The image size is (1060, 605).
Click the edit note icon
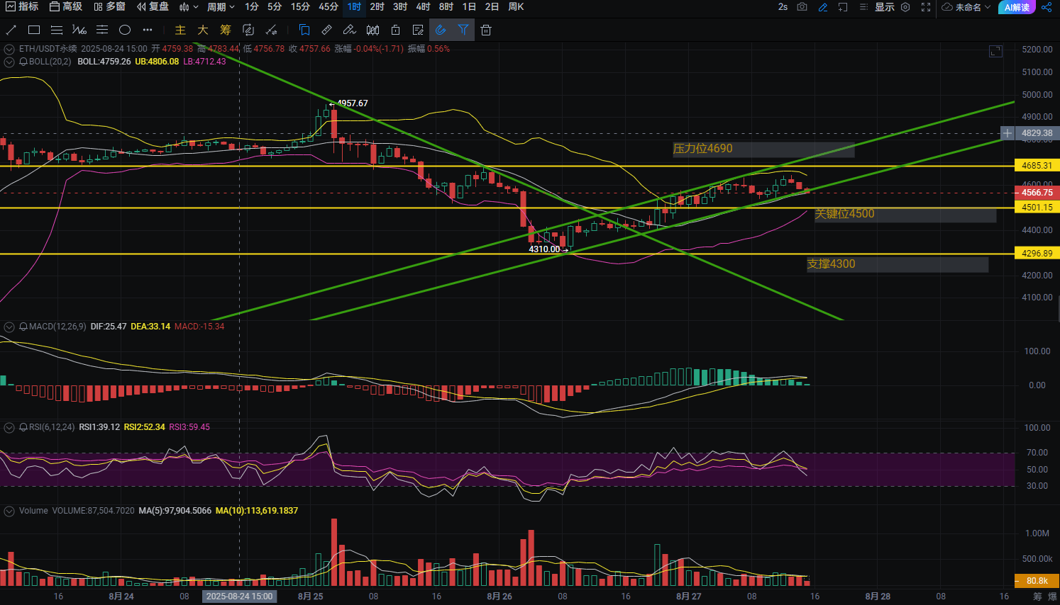pyautogui.click(x=418, y=30)
